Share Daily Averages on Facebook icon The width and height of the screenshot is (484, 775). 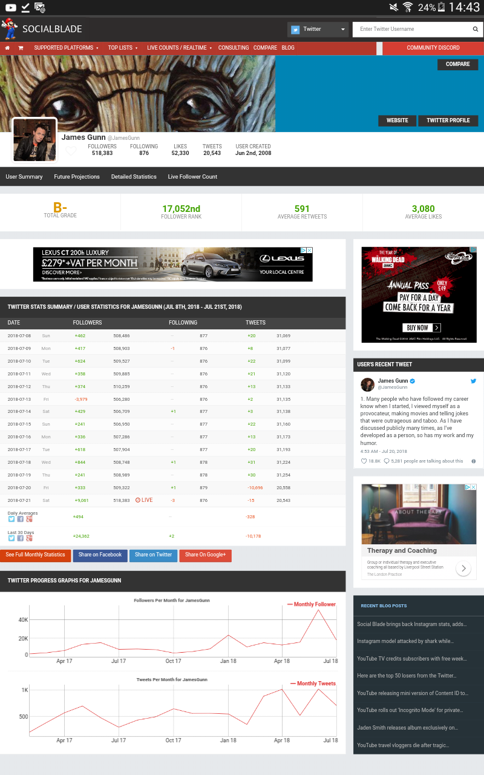(x=21, y=519)
